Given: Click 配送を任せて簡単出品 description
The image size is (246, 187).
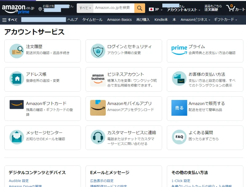Looking at the screenshot, I should (x=205, y=110).
